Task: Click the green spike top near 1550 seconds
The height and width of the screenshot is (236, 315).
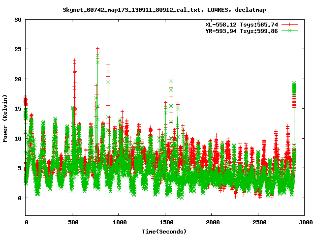Action: (171, 82)
